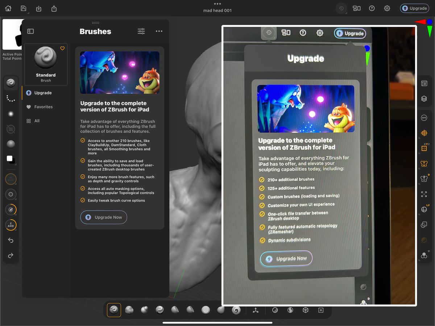Open the stroke type selector
The width and height of the screenshot is (435, 326).
(x=11, y=98)
